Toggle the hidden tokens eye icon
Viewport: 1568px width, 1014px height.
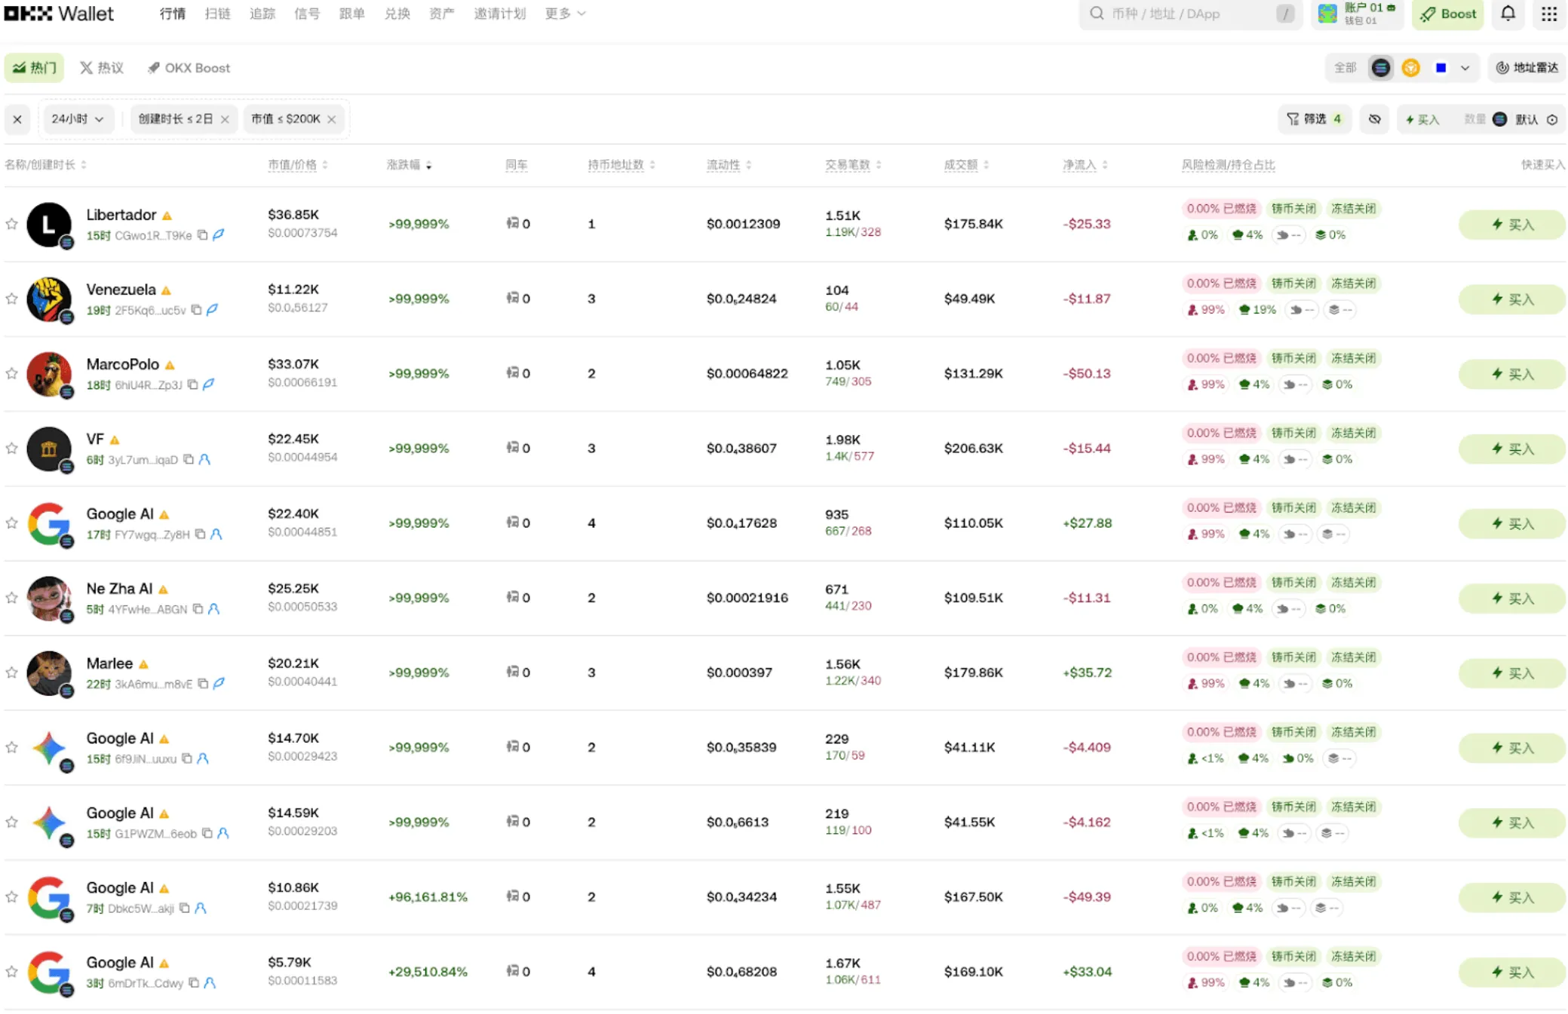tap(1375, 119)
